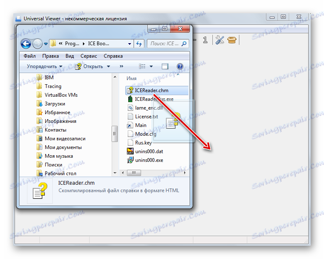The height and width of the screenshot is (259, 324).
Task: Click the unins000.dat file icon
Action: click(x=130, y=151)
